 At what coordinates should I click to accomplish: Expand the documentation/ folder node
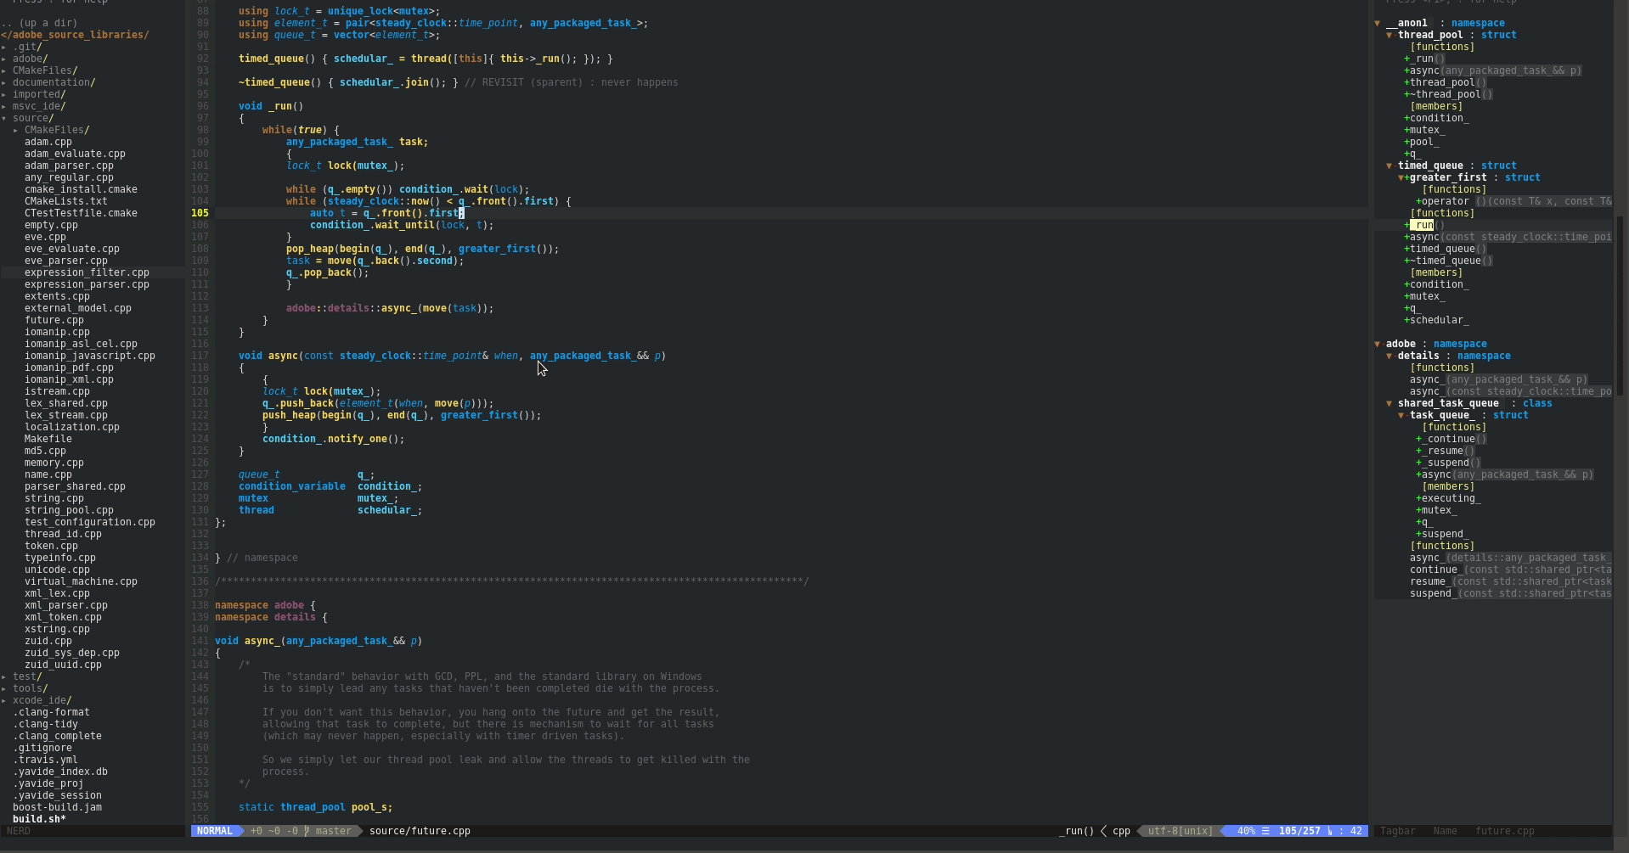(x=4, y=82)
